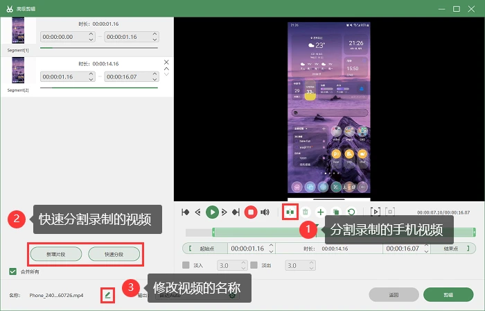Viewport: 485px width, 311px height.
Task: Reset edits using the circular arrow icon
Action: click(x=351, y=212)
